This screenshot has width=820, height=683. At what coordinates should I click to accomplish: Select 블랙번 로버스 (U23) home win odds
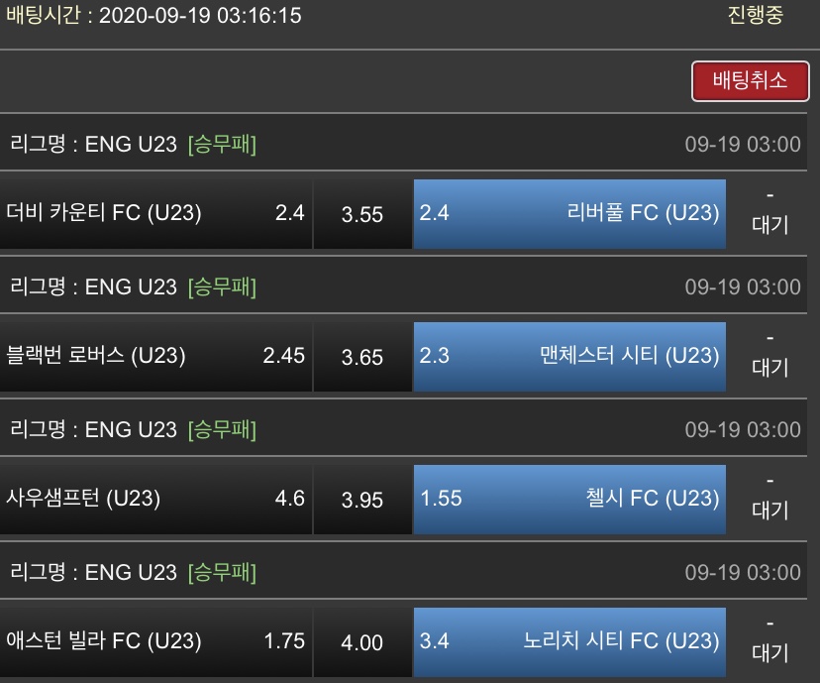coord(156,356)
